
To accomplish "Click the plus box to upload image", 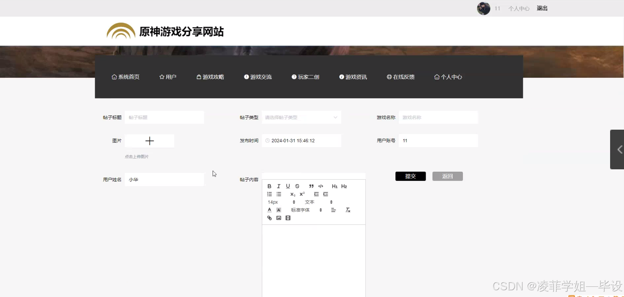I will (x=150, y=141).
